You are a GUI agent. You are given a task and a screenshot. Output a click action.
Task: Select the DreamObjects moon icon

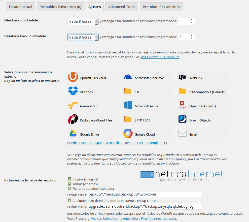tap(183, 119)
